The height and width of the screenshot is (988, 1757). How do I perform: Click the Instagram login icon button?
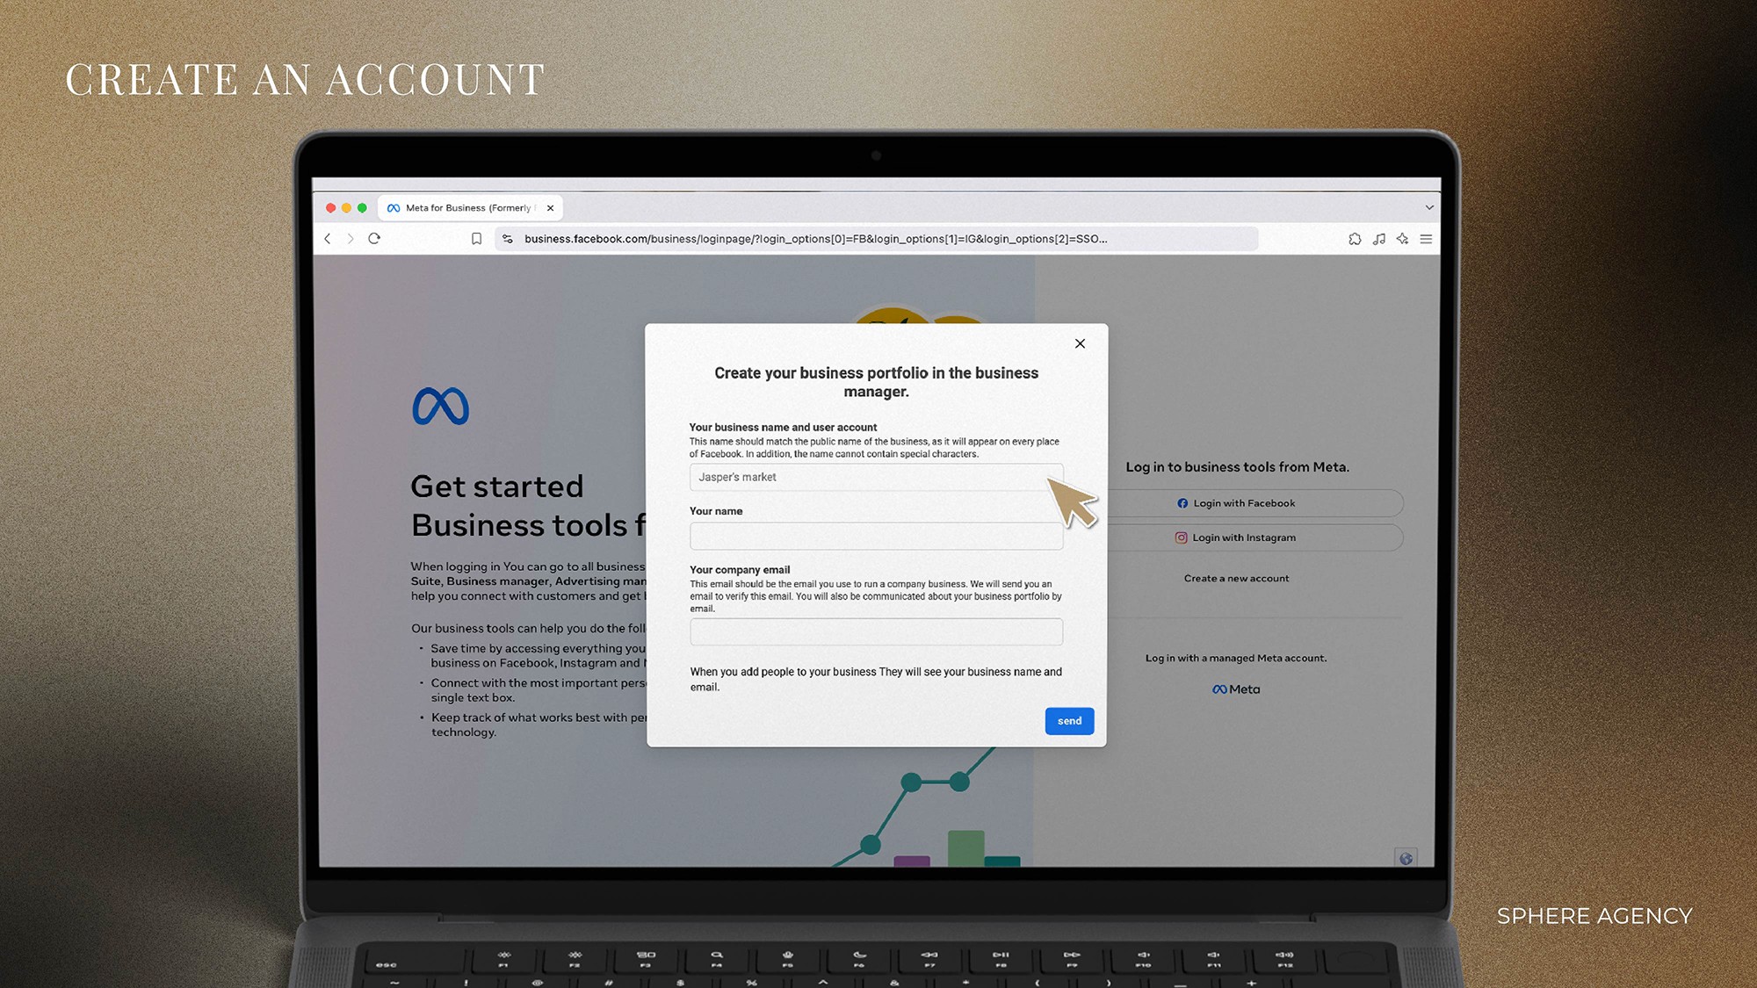point(1182,537)
